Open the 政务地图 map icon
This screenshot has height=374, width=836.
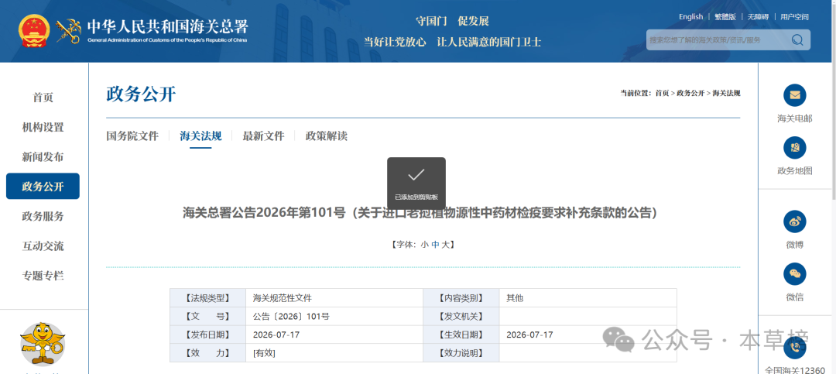tap(794, 148)
